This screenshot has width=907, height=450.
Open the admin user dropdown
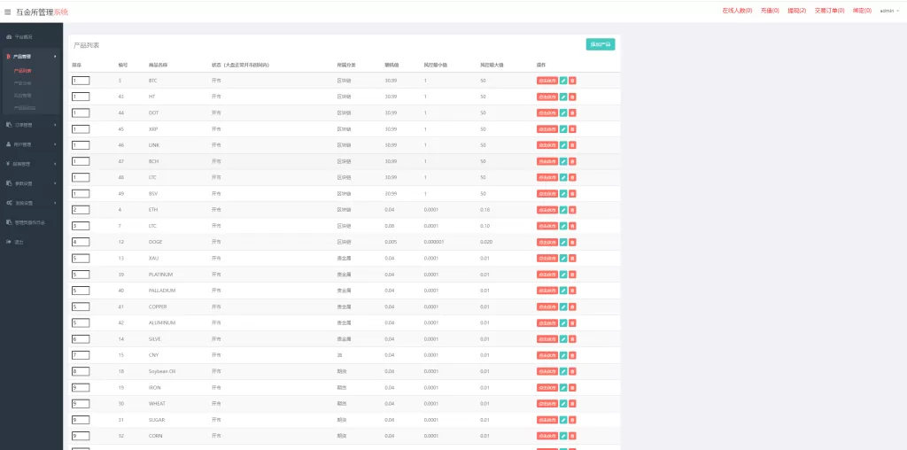[889, 11]
